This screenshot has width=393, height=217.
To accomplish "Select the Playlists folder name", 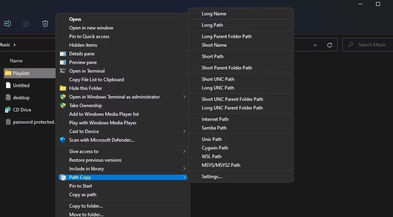I will tap(21, 73).
